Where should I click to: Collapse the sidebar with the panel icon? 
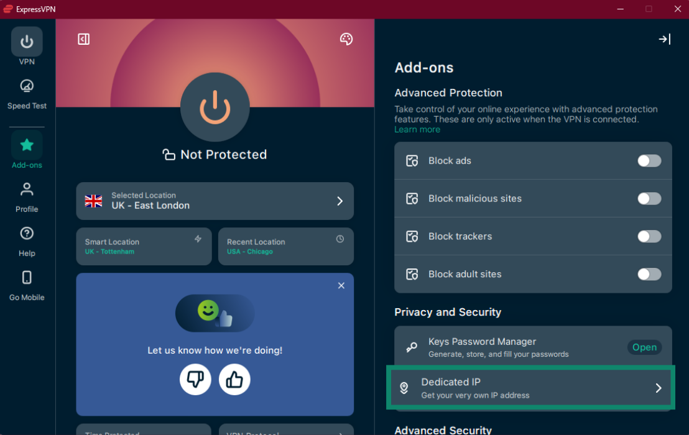(x=84, y=39)
